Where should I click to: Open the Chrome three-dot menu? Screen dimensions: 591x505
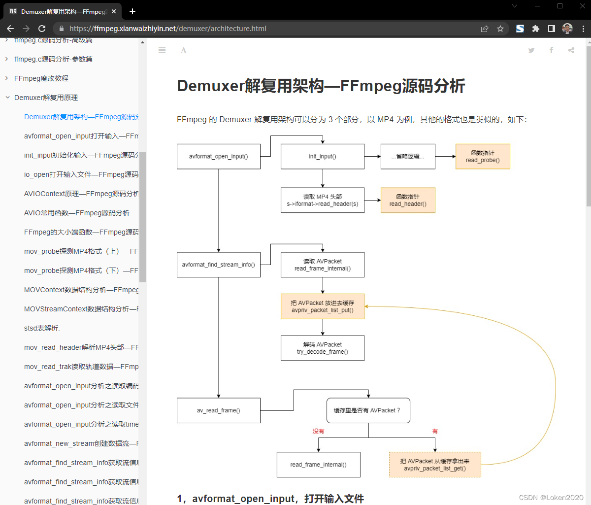[x=583, y=29]
